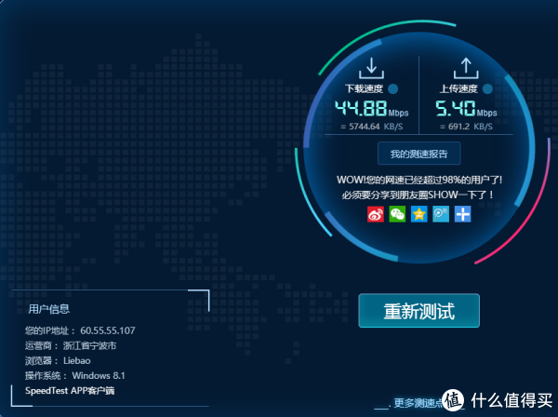The height and width of the screenshot is (417, 558).
Task: Click the WOW 98% users message
Action: click(x=419, y=180)
